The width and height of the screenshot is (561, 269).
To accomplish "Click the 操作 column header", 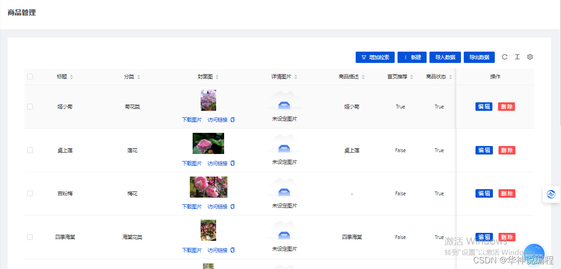I will pyautogui.click(x=495, y=77).
